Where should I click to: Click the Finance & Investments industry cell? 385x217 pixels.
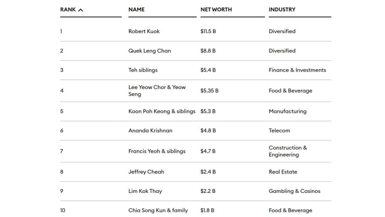click(297, 70)
